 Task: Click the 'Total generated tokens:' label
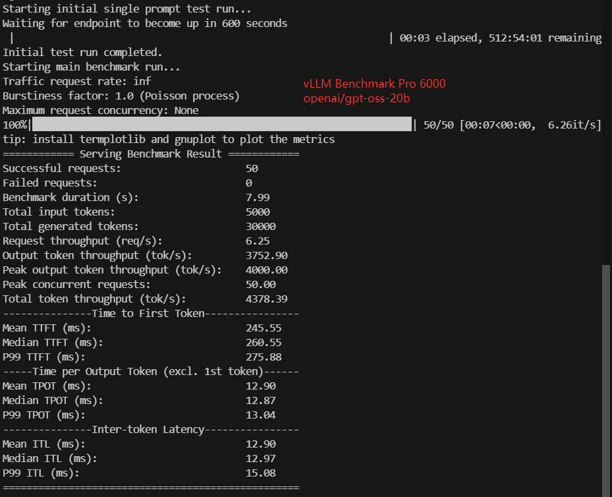coord(70,227)
